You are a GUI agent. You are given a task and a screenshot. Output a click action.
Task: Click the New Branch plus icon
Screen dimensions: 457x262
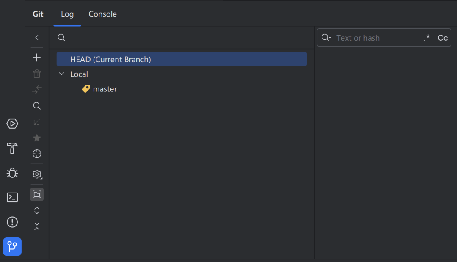pos(37,58)
